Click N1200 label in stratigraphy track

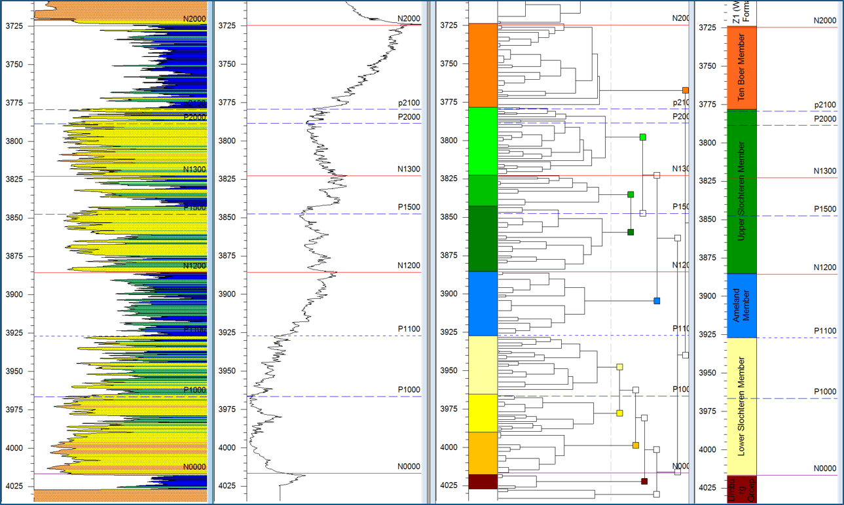coord(825,268)
